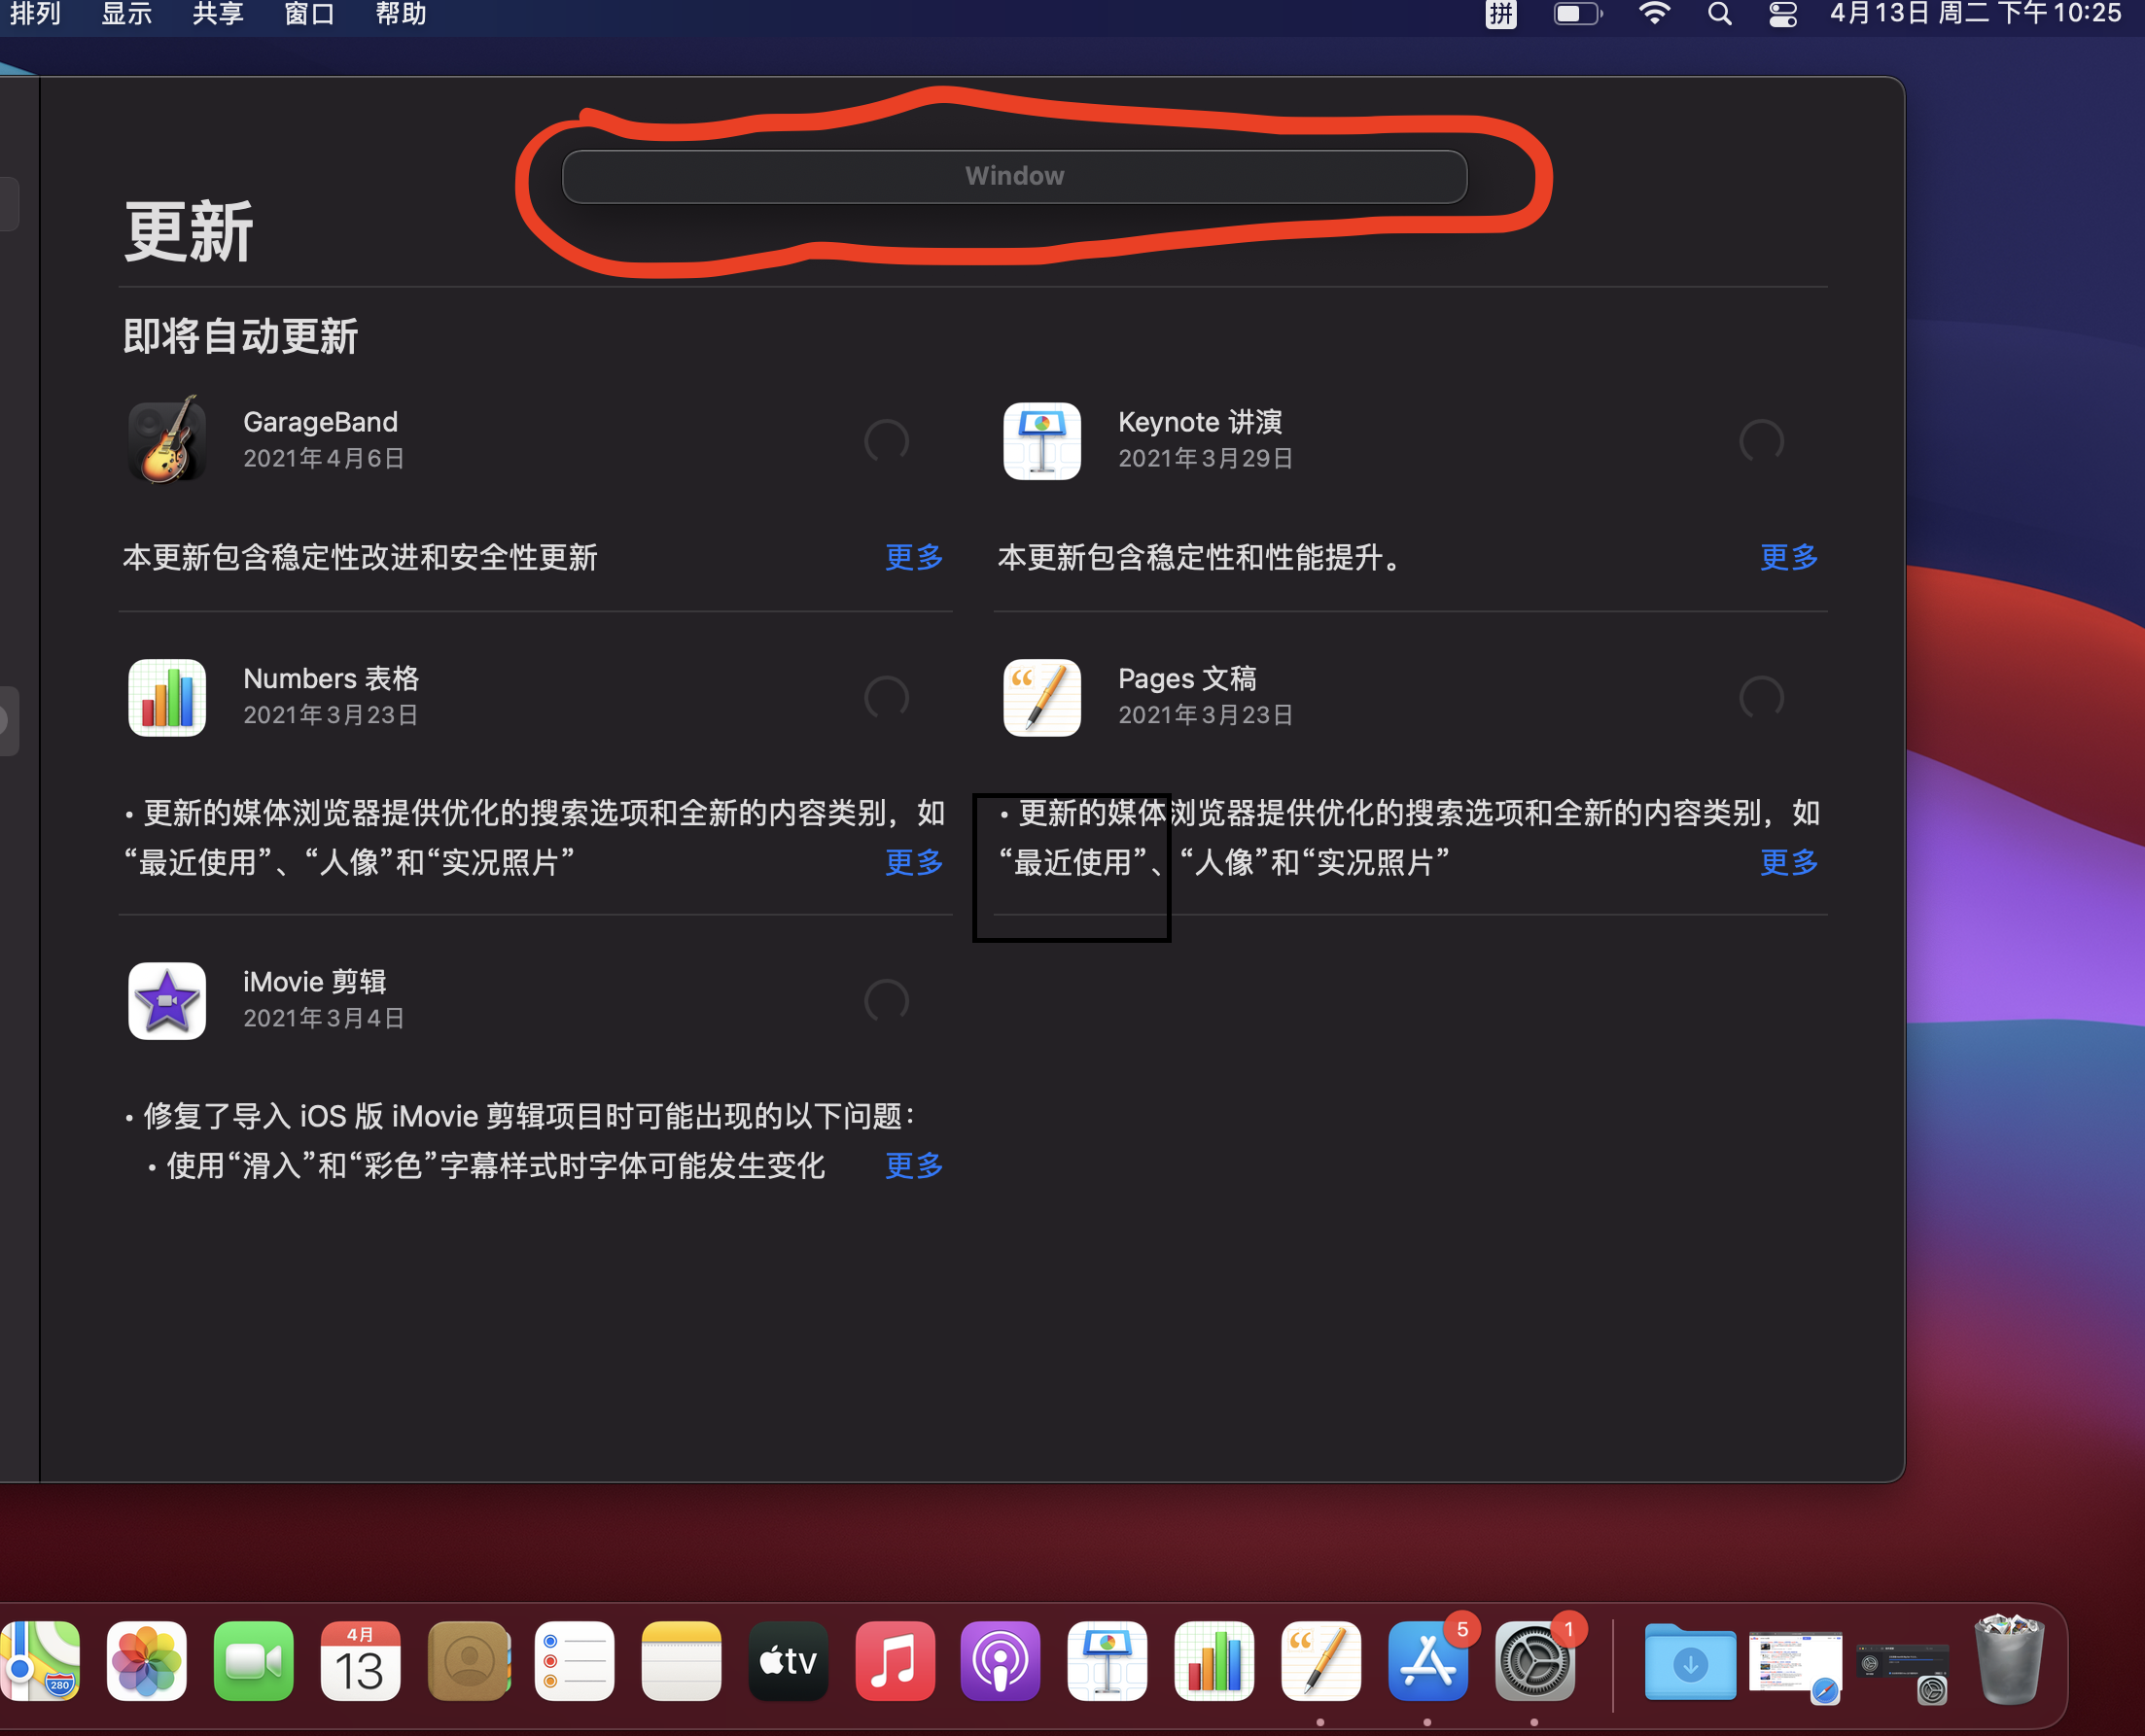Open System Preferences from the Dock
This screenshot has height=1736, width=2145.
point(1533,1661)
